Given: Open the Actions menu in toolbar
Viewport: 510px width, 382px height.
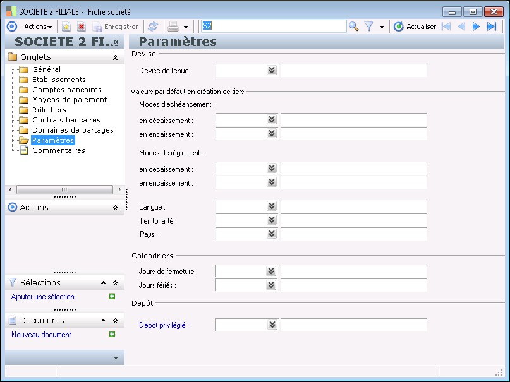Looking at the screenshot, I should tap(38, 27).
